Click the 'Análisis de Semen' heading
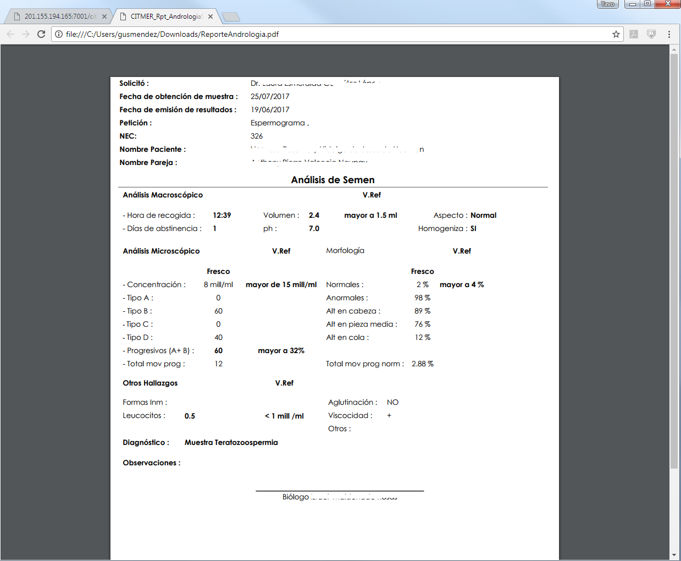 pos(333,180)
